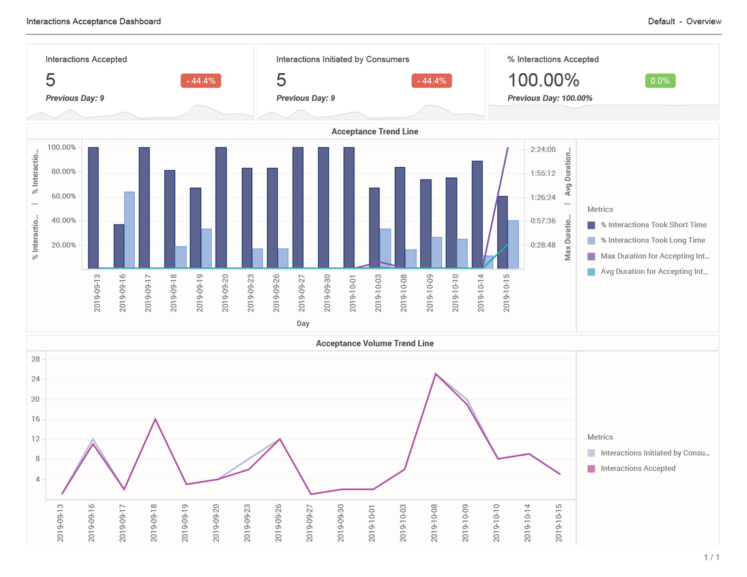Screen dimensions: 747x577
Task: Click the 2019-09-13 short time bar
Action: [94, 207]
